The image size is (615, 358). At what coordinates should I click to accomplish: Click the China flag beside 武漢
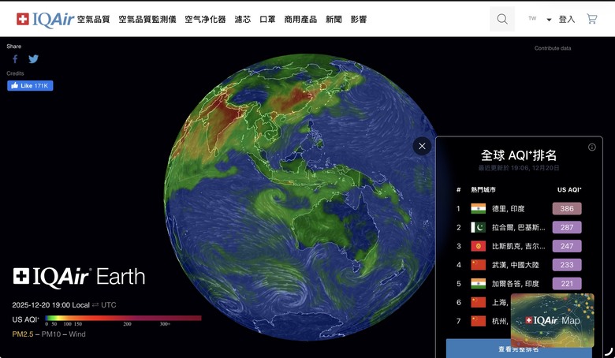point(478,265)
